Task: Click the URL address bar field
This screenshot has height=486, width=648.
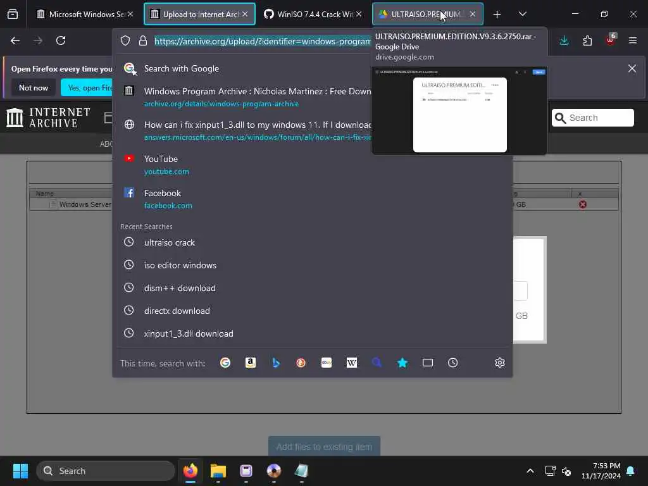Action: coord(263,41)
